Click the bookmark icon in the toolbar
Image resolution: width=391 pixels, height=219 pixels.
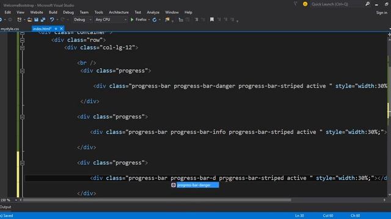coord(212,19)
